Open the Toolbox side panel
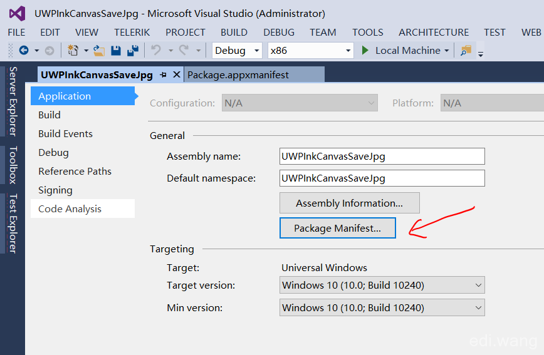This screenshot has height=355, width=544. (x=13, y=165)
